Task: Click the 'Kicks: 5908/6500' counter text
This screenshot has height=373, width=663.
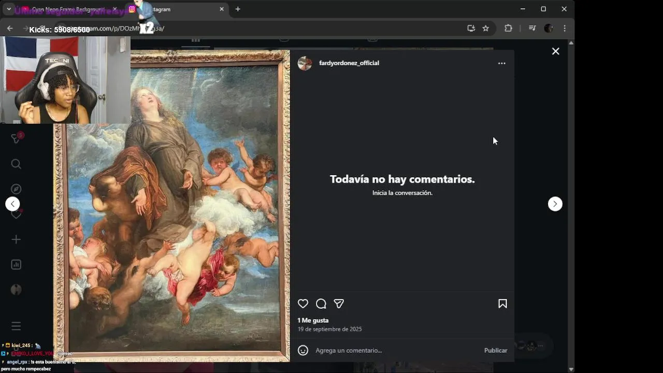Action: click(60, 30)
